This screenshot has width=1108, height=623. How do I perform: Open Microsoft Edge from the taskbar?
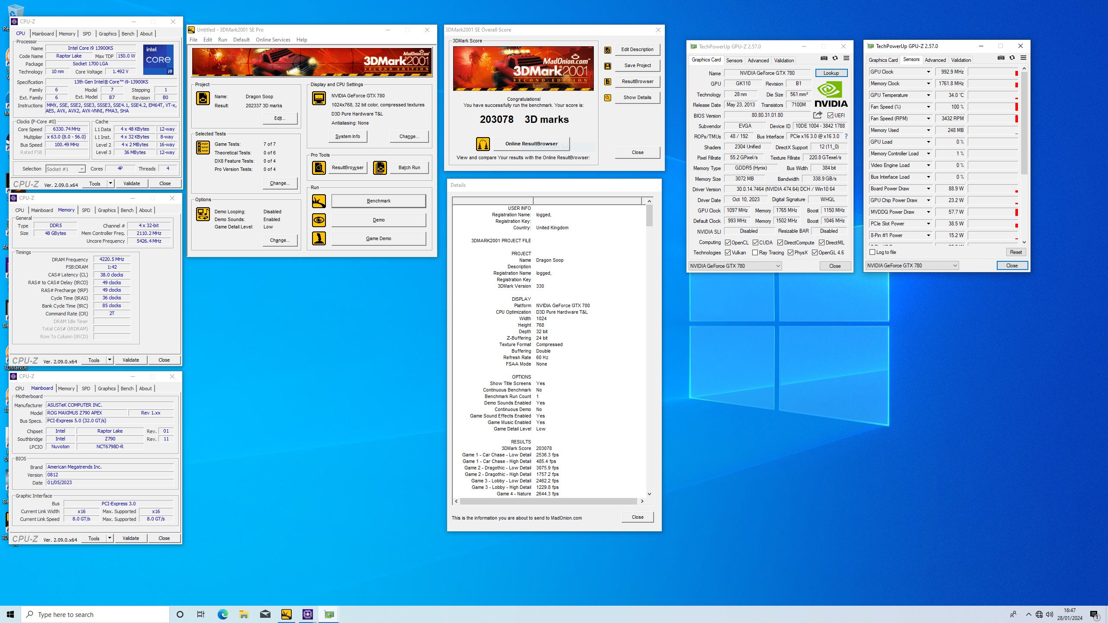pyautogui.click(x=222, y=614)
